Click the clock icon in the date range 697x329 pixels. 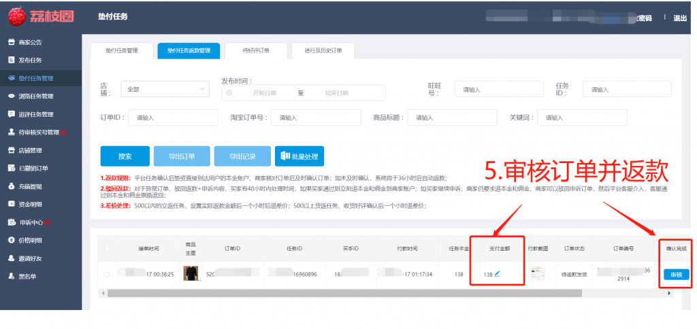click(229, 93)
